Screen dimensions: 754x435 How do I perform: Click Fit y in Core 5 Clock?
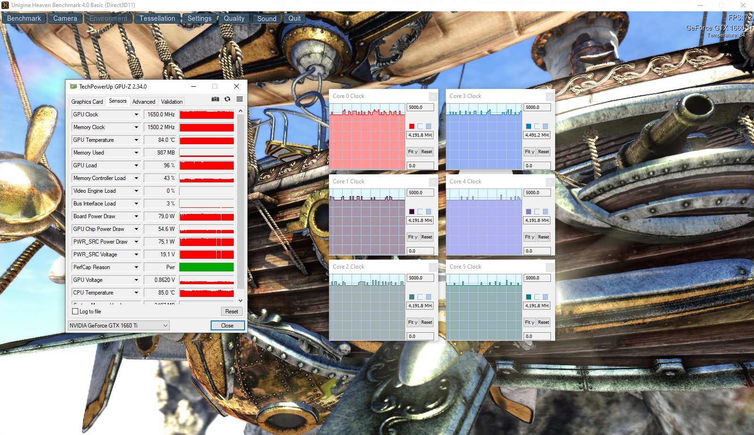click(530, 322)
